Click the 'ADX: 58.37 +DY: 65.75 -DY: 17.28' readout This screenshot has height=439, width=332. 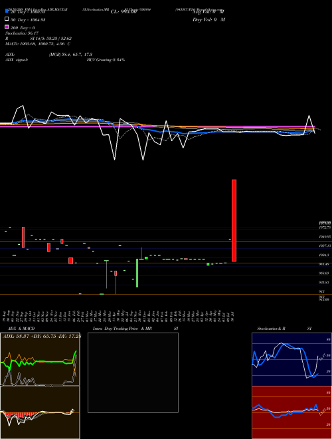pos(42,337)
